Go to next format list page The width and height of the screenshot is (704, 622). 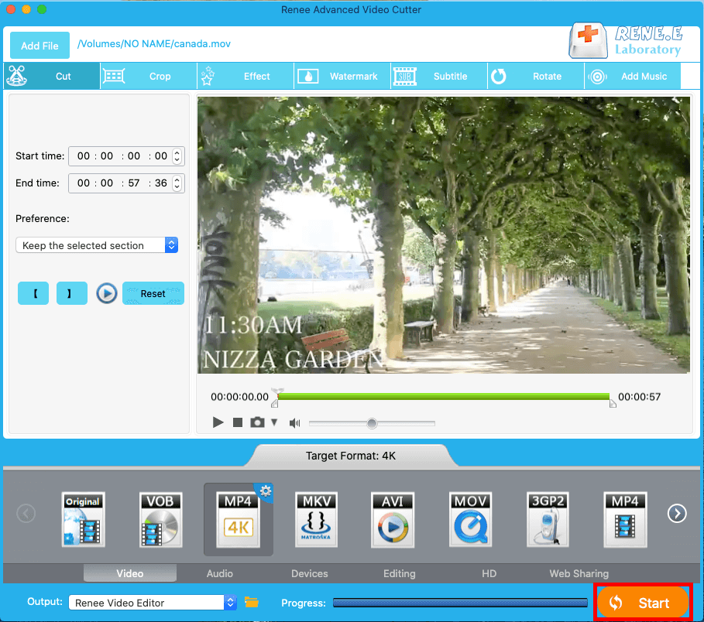coord(677,514)
